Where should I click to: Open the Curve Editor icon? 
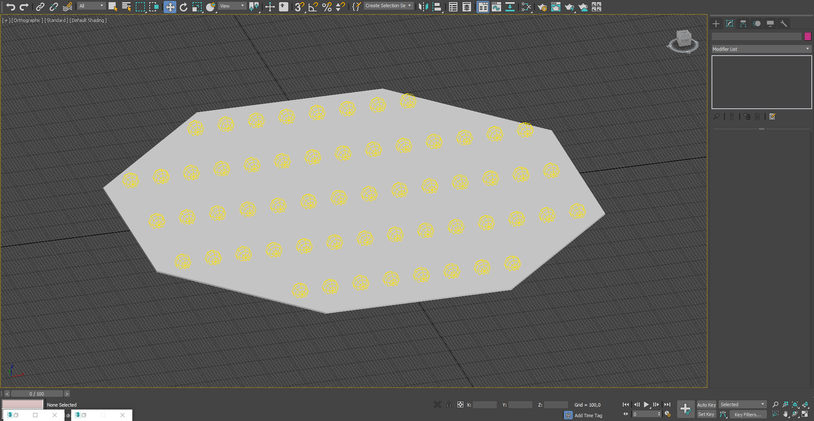[x=496, y=7]
